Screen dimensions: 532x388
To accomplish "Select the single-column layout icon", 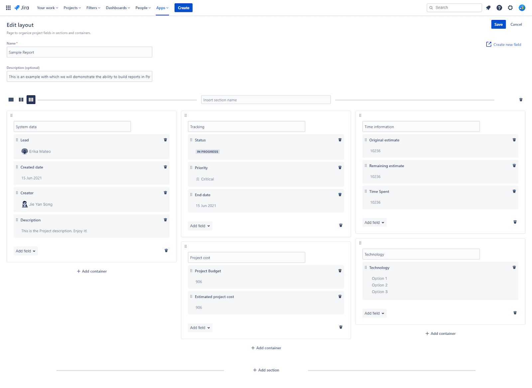I will (10, 99).
